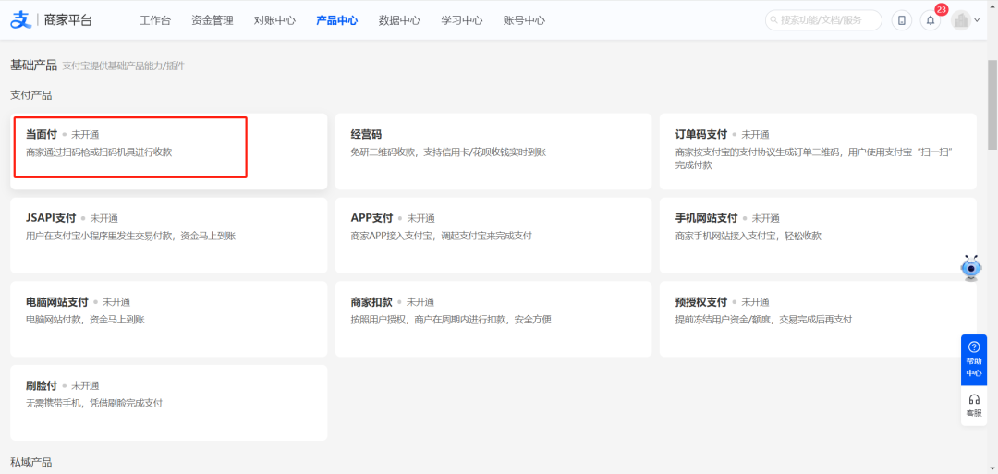Open the 资金管理 menu
The image size is (998, 474).
point(213,20)
